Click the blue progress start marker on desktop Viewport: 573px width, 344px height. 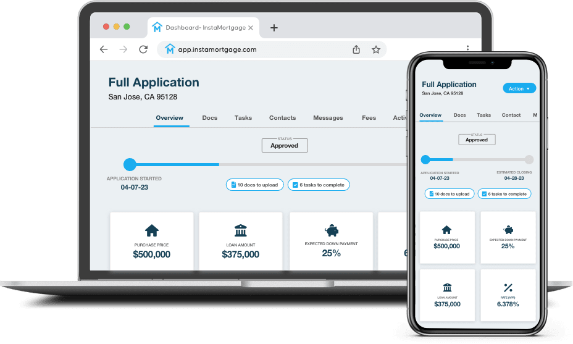(x=130, y=164)
